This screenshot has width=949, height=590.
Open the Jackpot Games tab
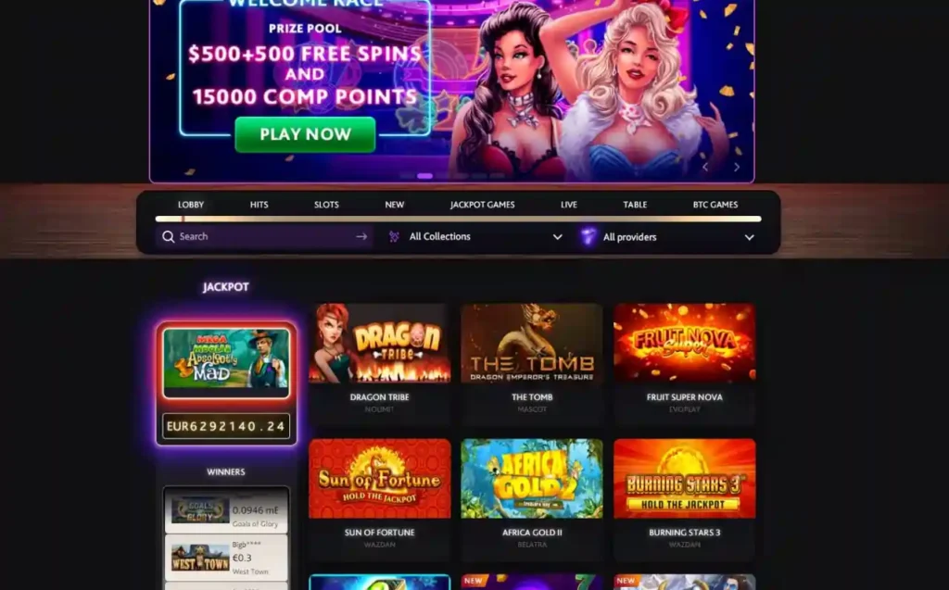(x=482, y=205)
